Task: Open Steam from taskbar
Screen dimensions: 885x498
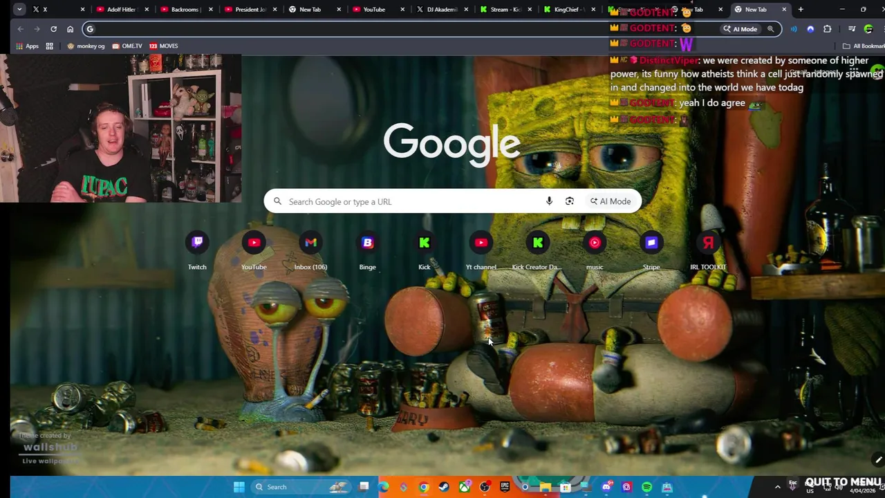Action: (x=444, y=487)
